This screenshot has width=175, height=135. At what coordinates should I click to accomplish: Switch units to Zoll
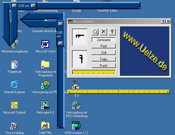[x=104, y=52]
